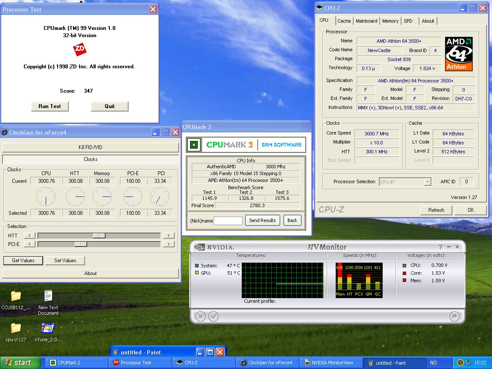Switch to CPUMark 2 taskbar button

tap(77, 363)
